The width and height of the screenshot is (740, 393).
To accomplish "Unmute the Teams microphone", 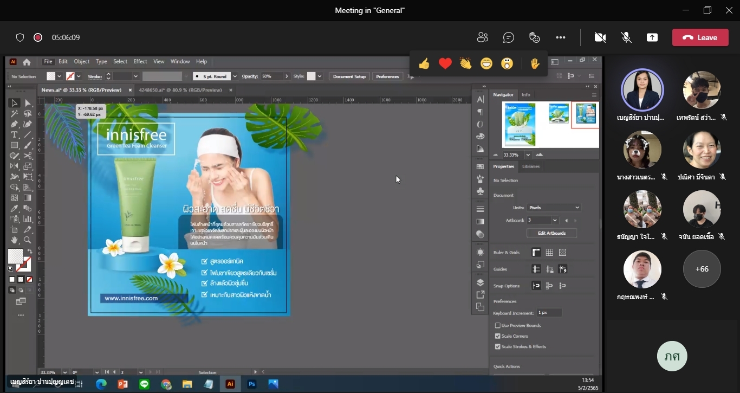I will (626, 37).
